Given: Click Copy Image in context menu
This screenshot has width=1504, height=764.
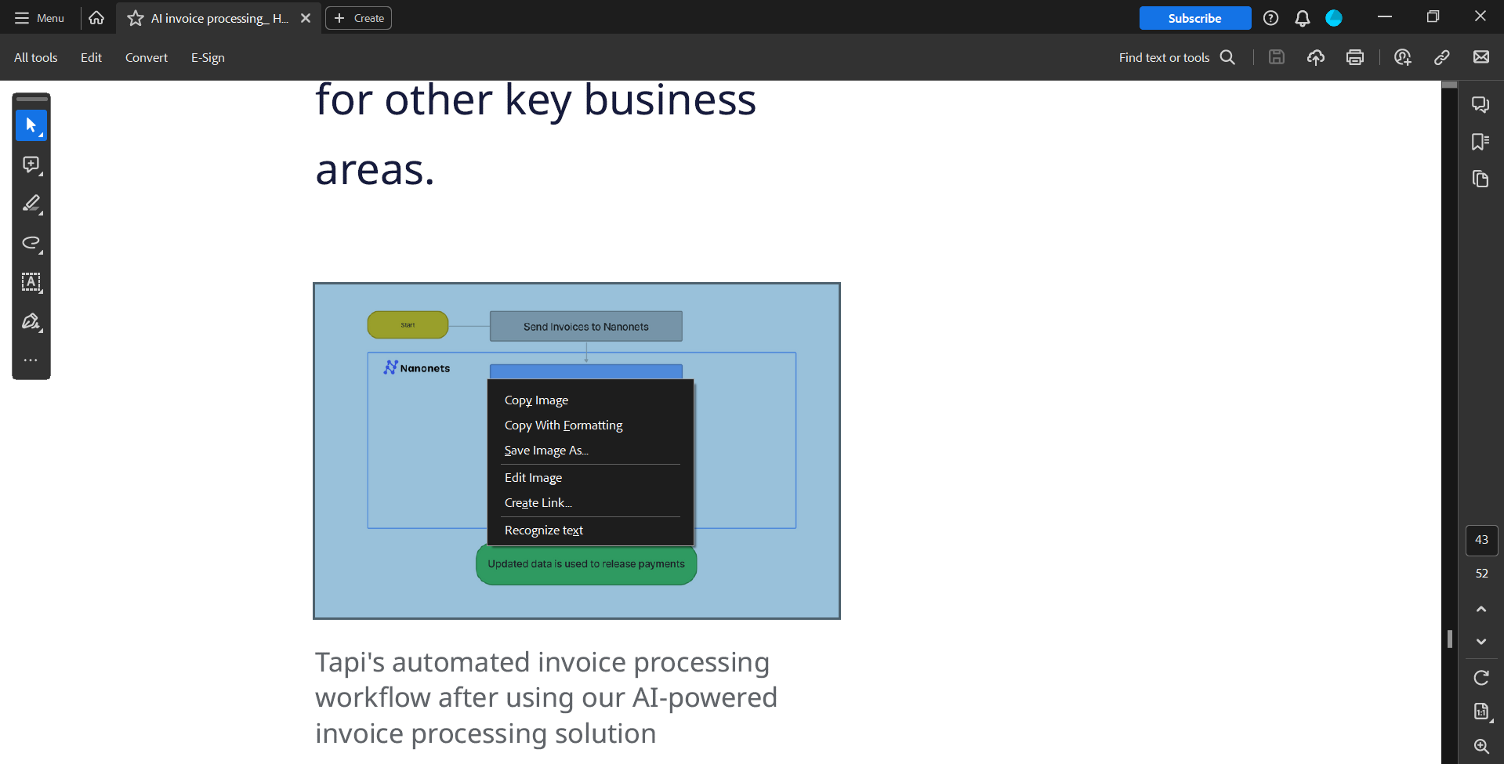Looking at the screenshot, I should pyautogui.click(x=536, y=400).
